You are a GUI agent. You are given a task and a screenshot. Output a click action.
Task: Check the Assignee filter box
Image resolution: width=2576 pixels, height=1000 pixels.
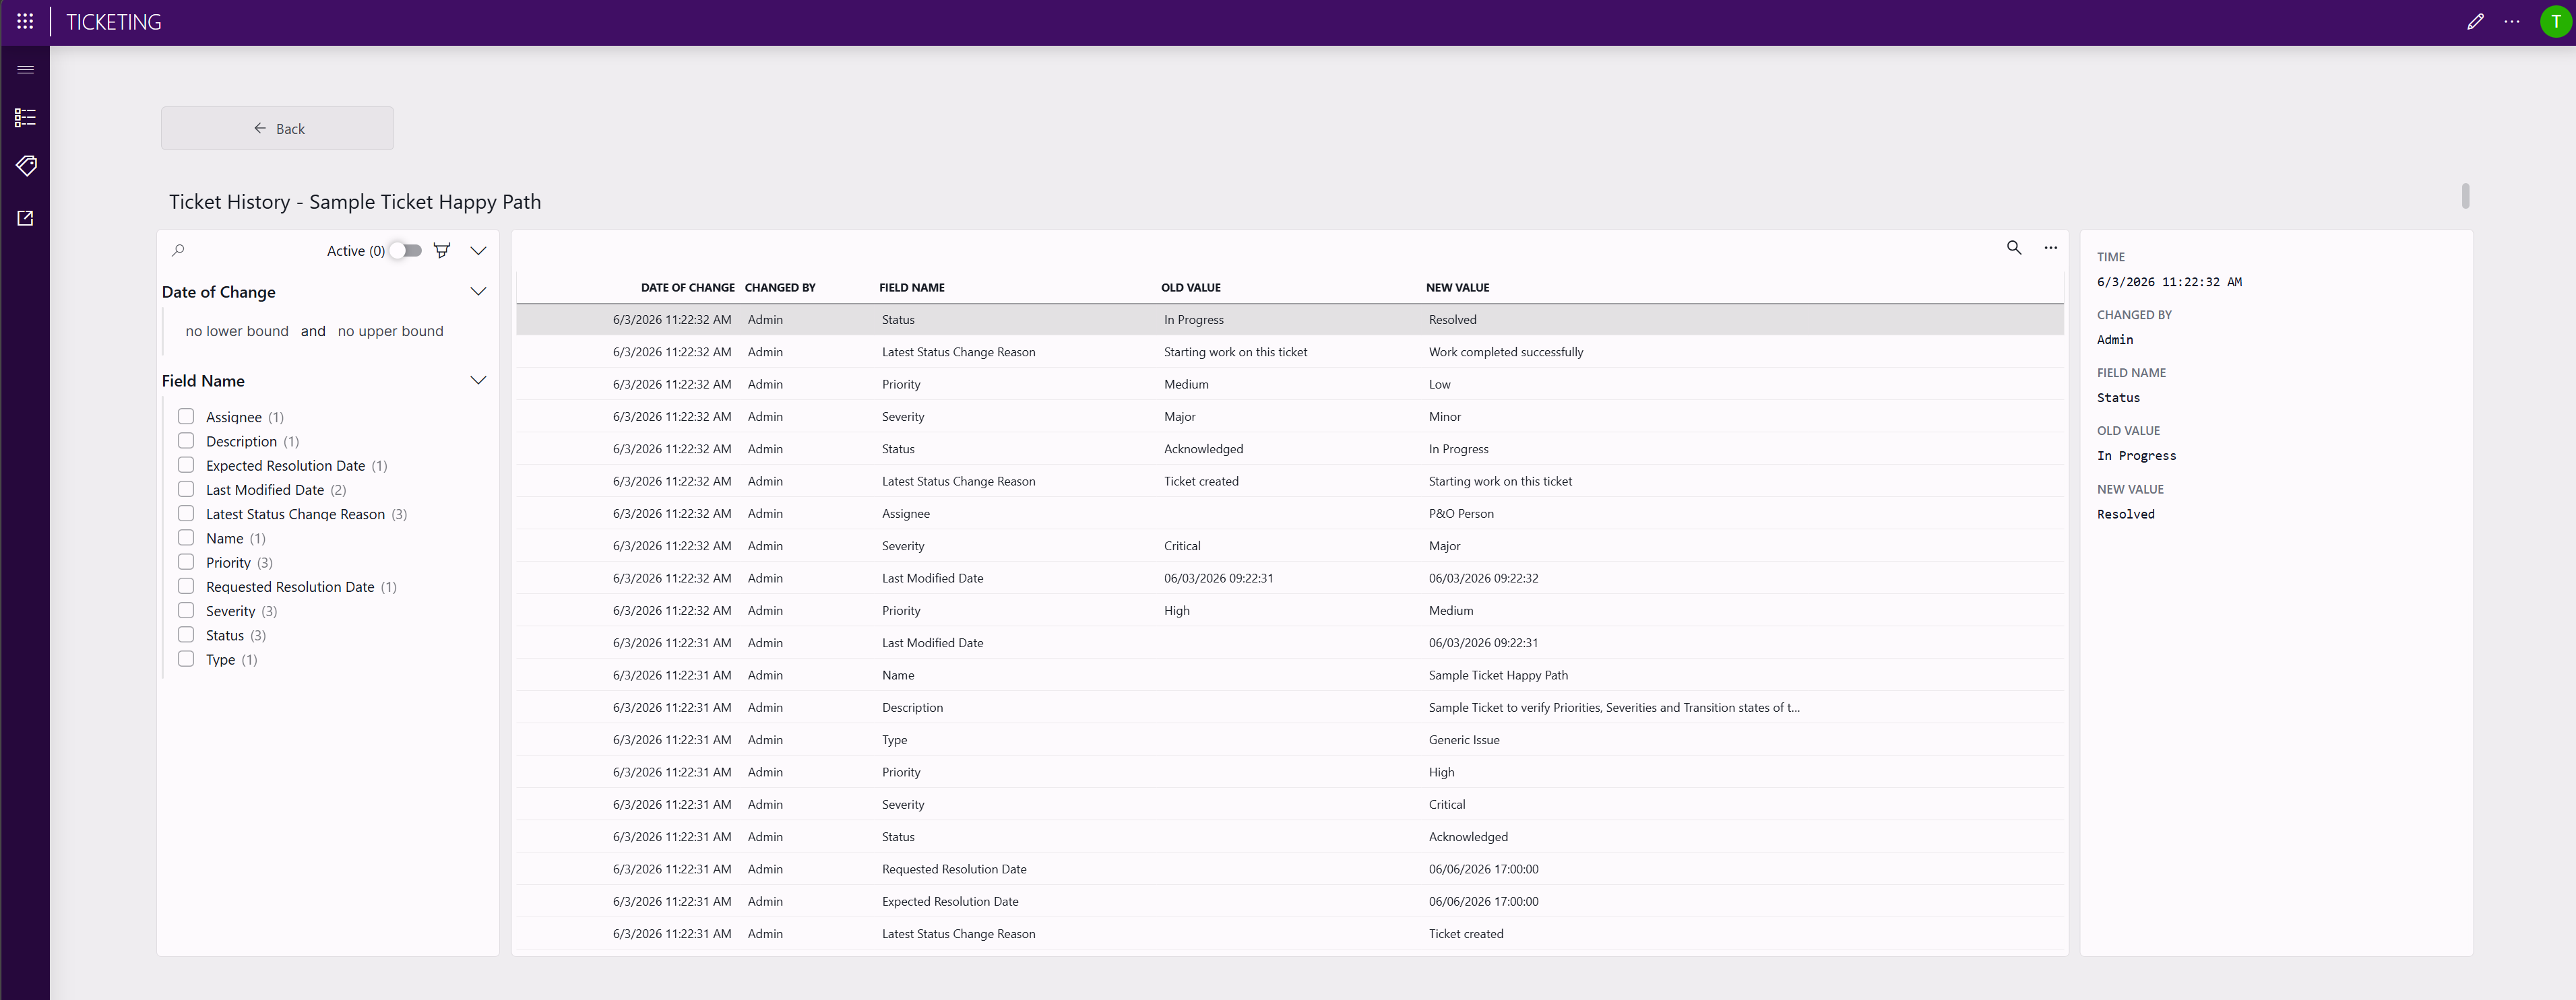pyautogui.click(x=186, y=417)
